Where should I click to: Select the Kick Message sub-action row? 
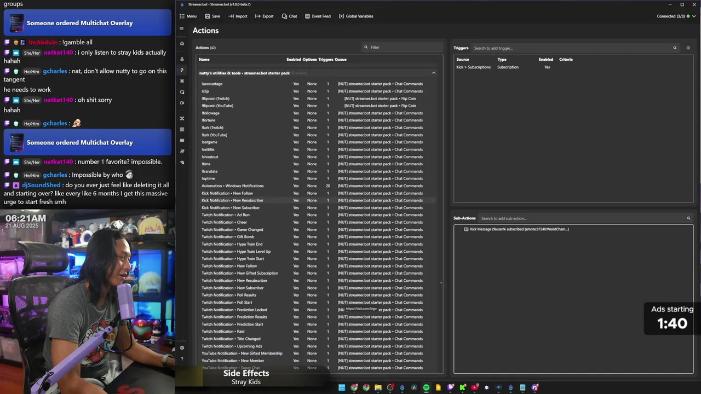click(573, 229)
